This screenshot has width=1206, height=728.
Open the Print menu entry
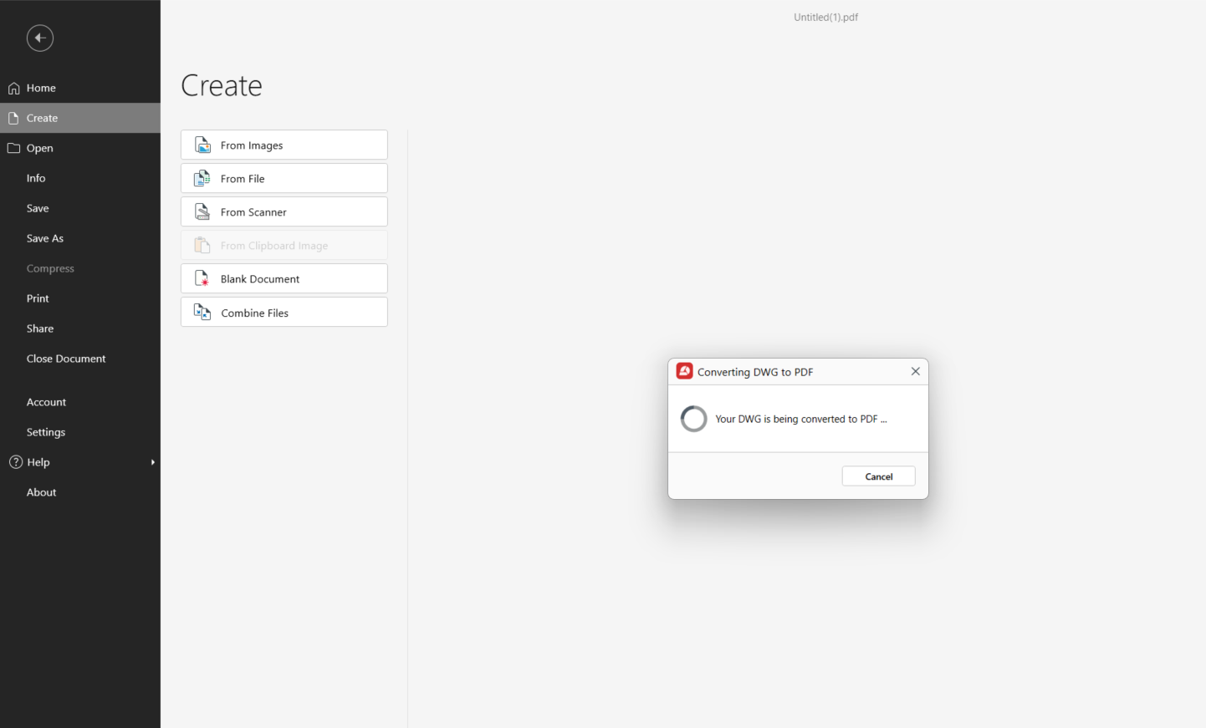(38, 298)
